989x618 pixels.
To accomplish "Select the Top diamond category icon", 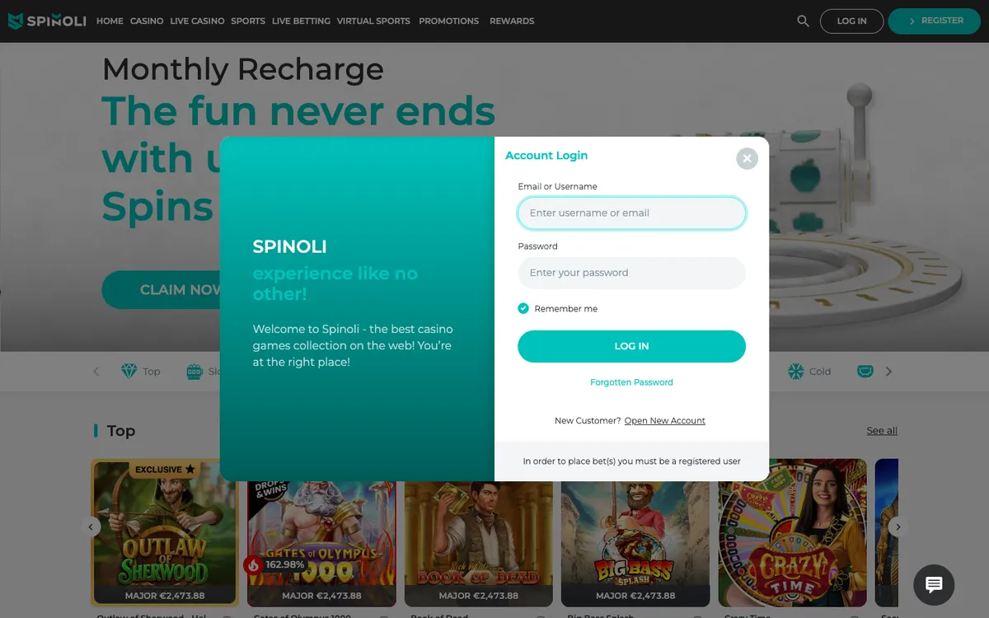I will (x=129, y=372).
